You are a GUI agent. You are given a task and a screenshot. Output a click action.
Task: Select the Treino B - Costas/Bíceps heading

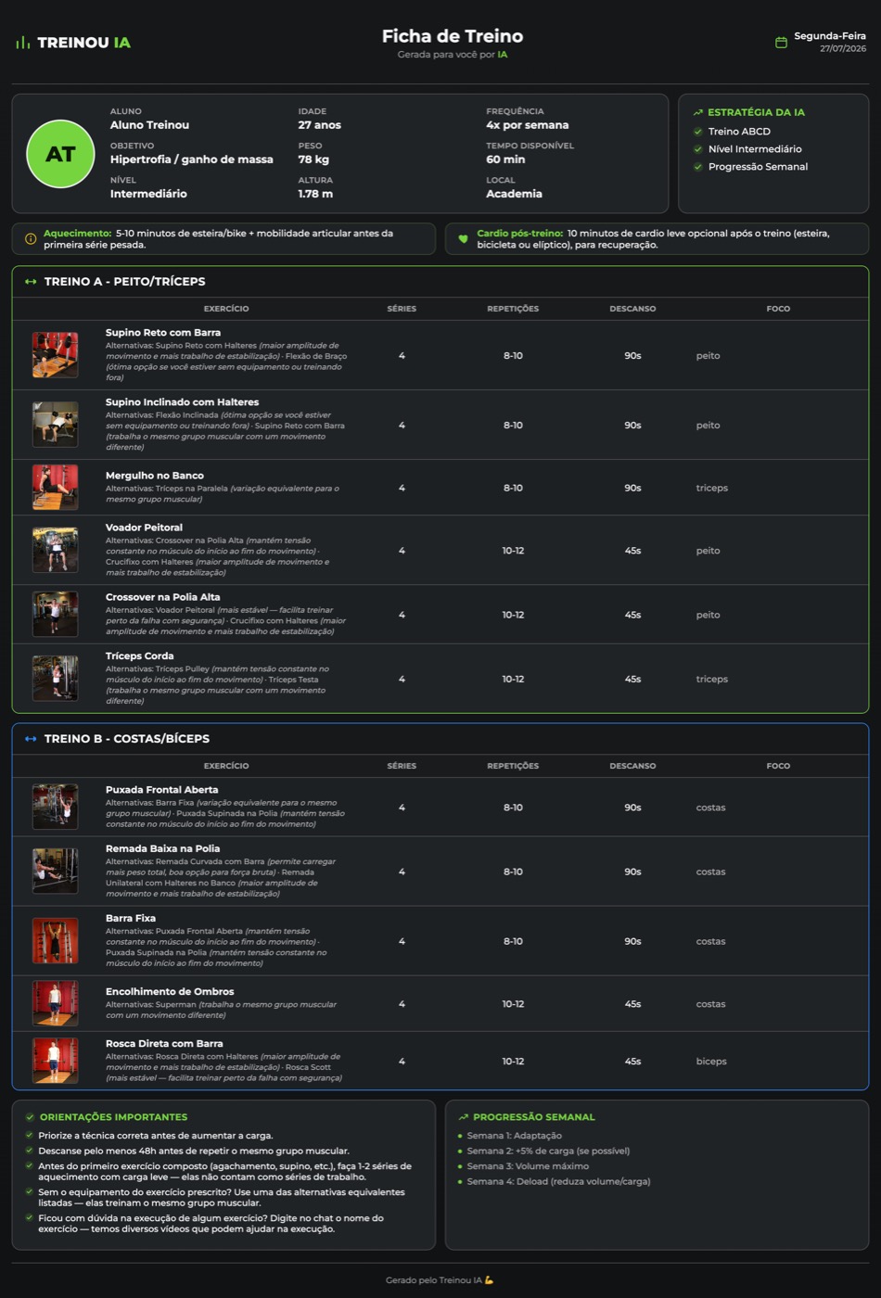(127, 739)
